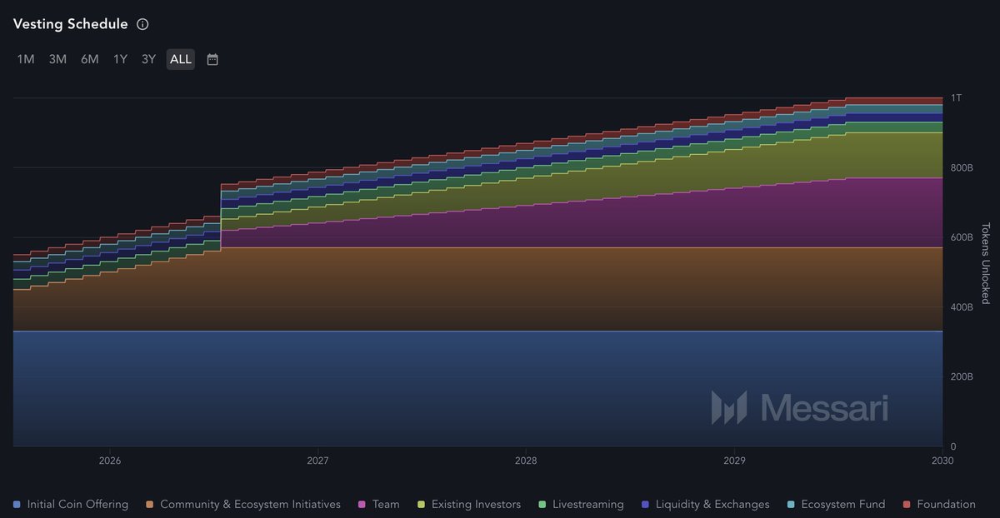
Task: Select the ALL time range
Action: pos(181,59)
